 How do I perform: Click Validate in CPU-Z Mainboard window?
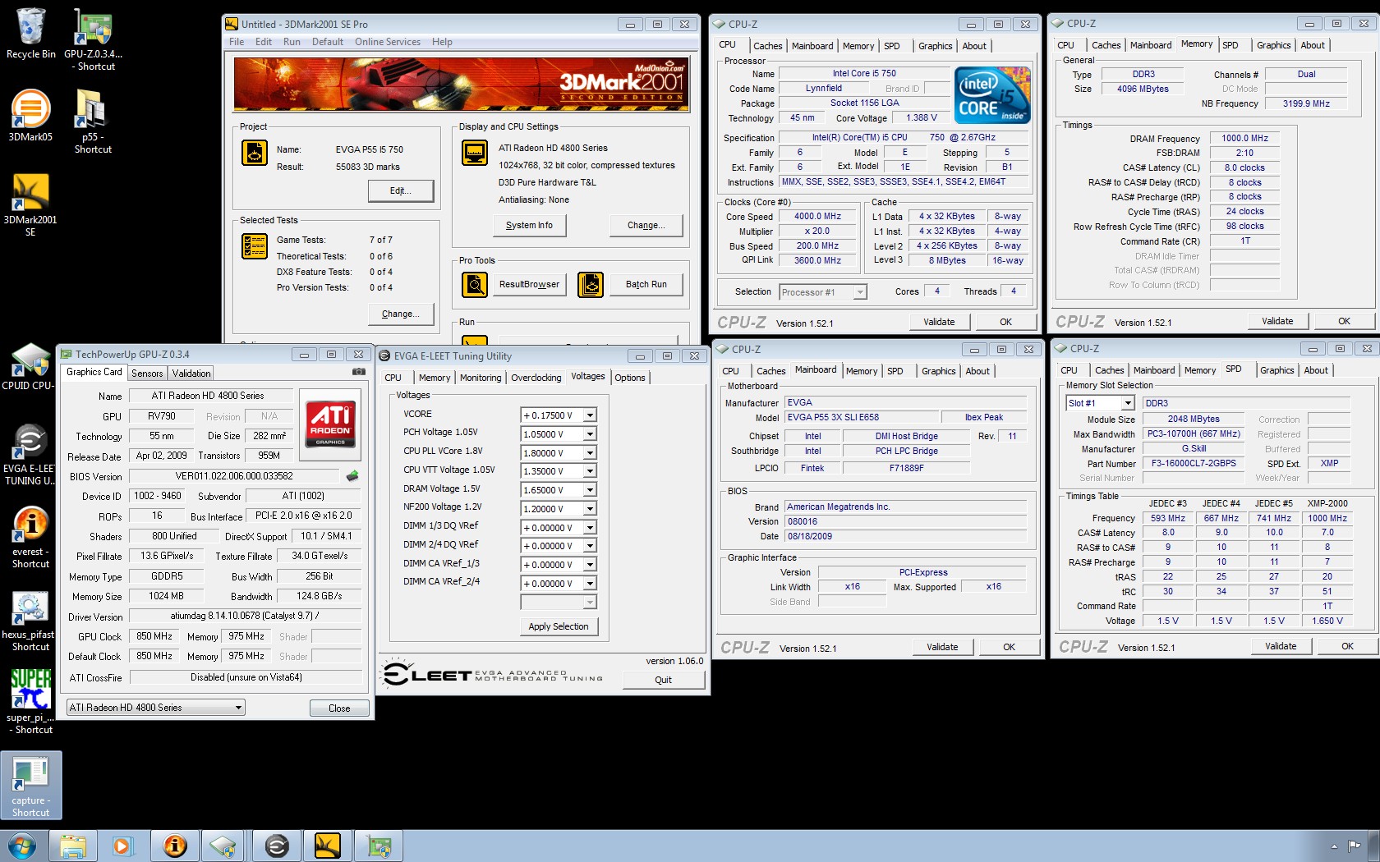942,647
